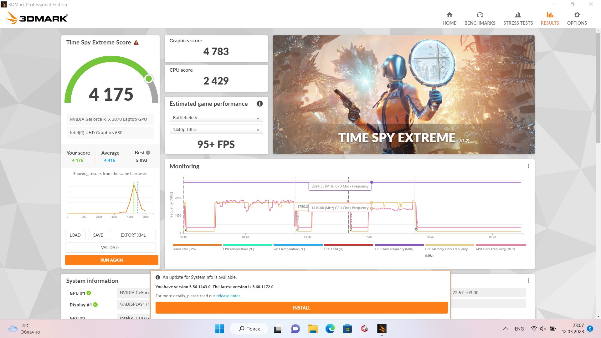Open the Monitoring panel three-dot menu
The width and height of the screenshot is (601, 338).
point(528,166)
